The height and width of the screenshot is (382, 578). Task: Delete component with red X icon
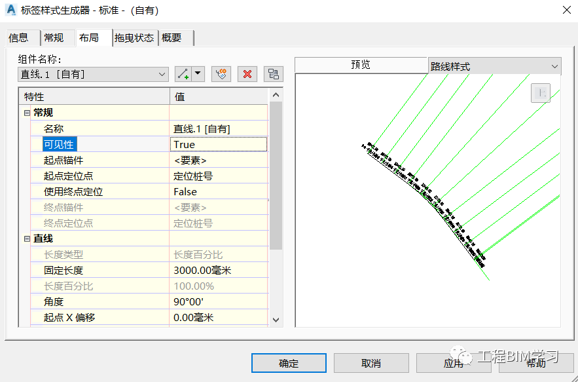click(247, 74)
